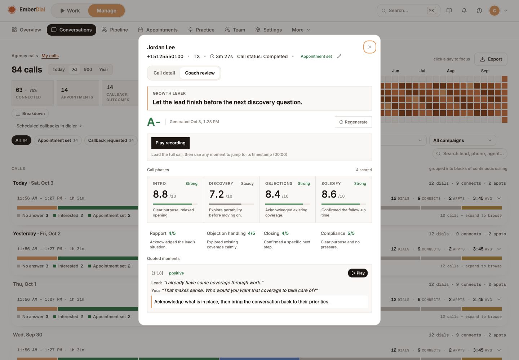Focus the top Search field
519x360 pixels.
click(408, 10)
